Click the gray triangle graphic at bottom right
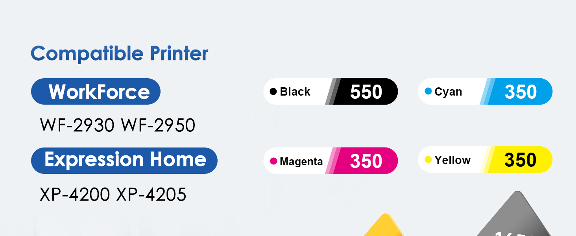 coord(517,216)
